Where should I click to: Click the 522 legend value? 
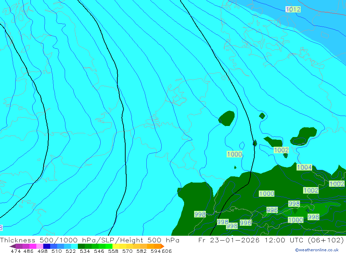click(x=71, y=251)
